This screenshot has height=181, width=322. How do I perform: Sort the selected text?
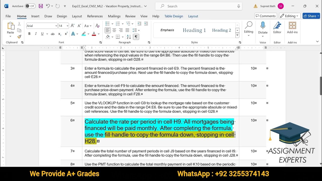129,37
